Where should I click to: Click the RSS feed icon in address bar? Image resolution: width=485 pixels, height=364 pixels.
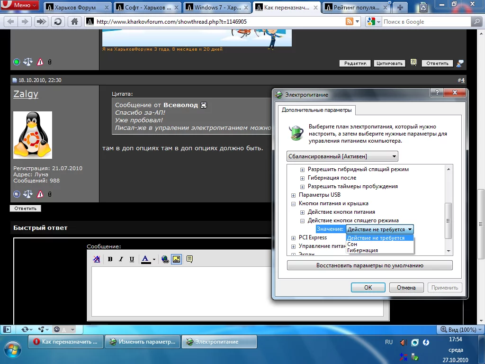349,21
